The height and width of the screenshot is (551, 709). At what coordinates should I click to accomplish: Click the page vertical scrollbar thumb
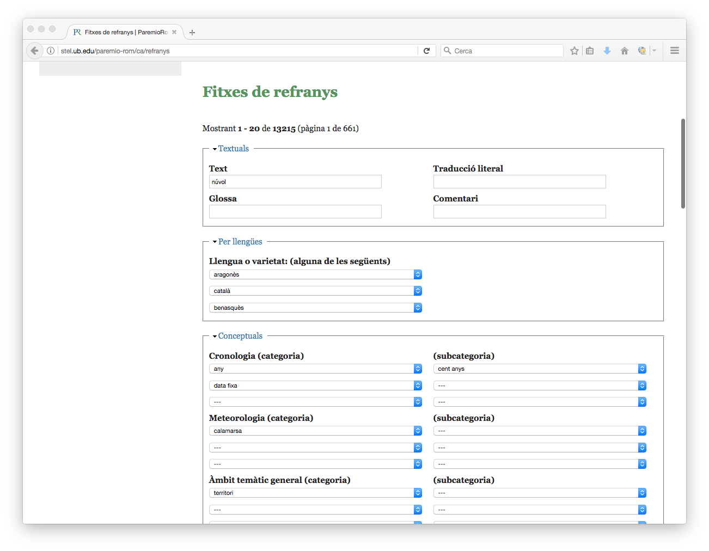click(683, 163)
